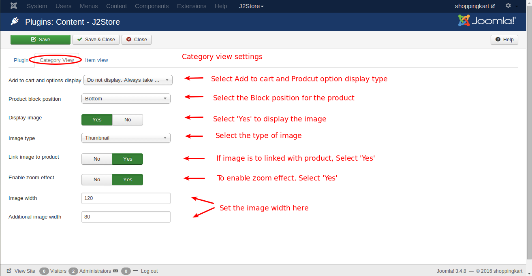Set Link image to product to No
Screen dimensions: 532x276
click(x=97, y=159)
